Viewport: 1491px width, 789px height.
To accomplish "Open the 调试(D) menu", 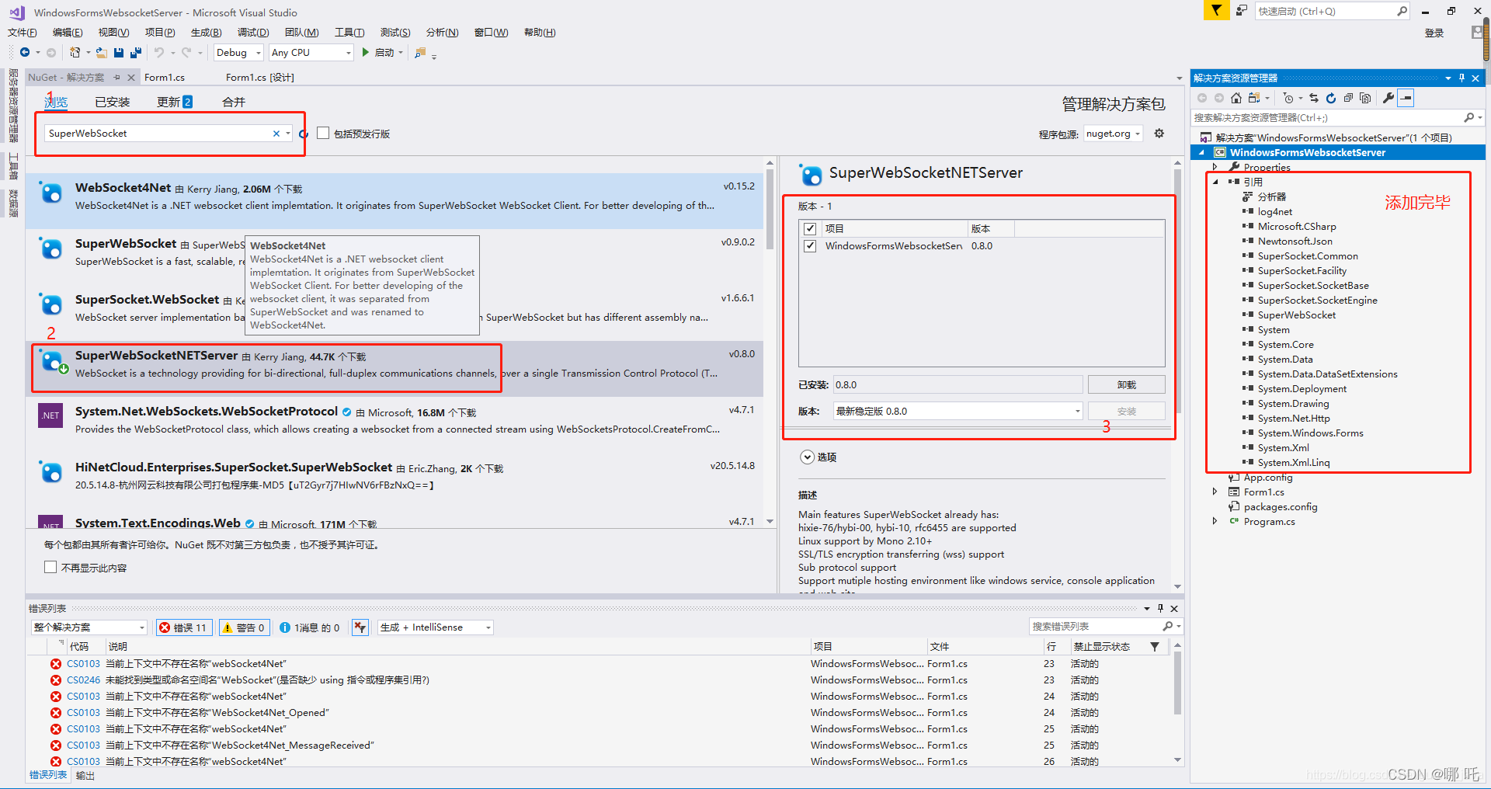I will (253, 33).
